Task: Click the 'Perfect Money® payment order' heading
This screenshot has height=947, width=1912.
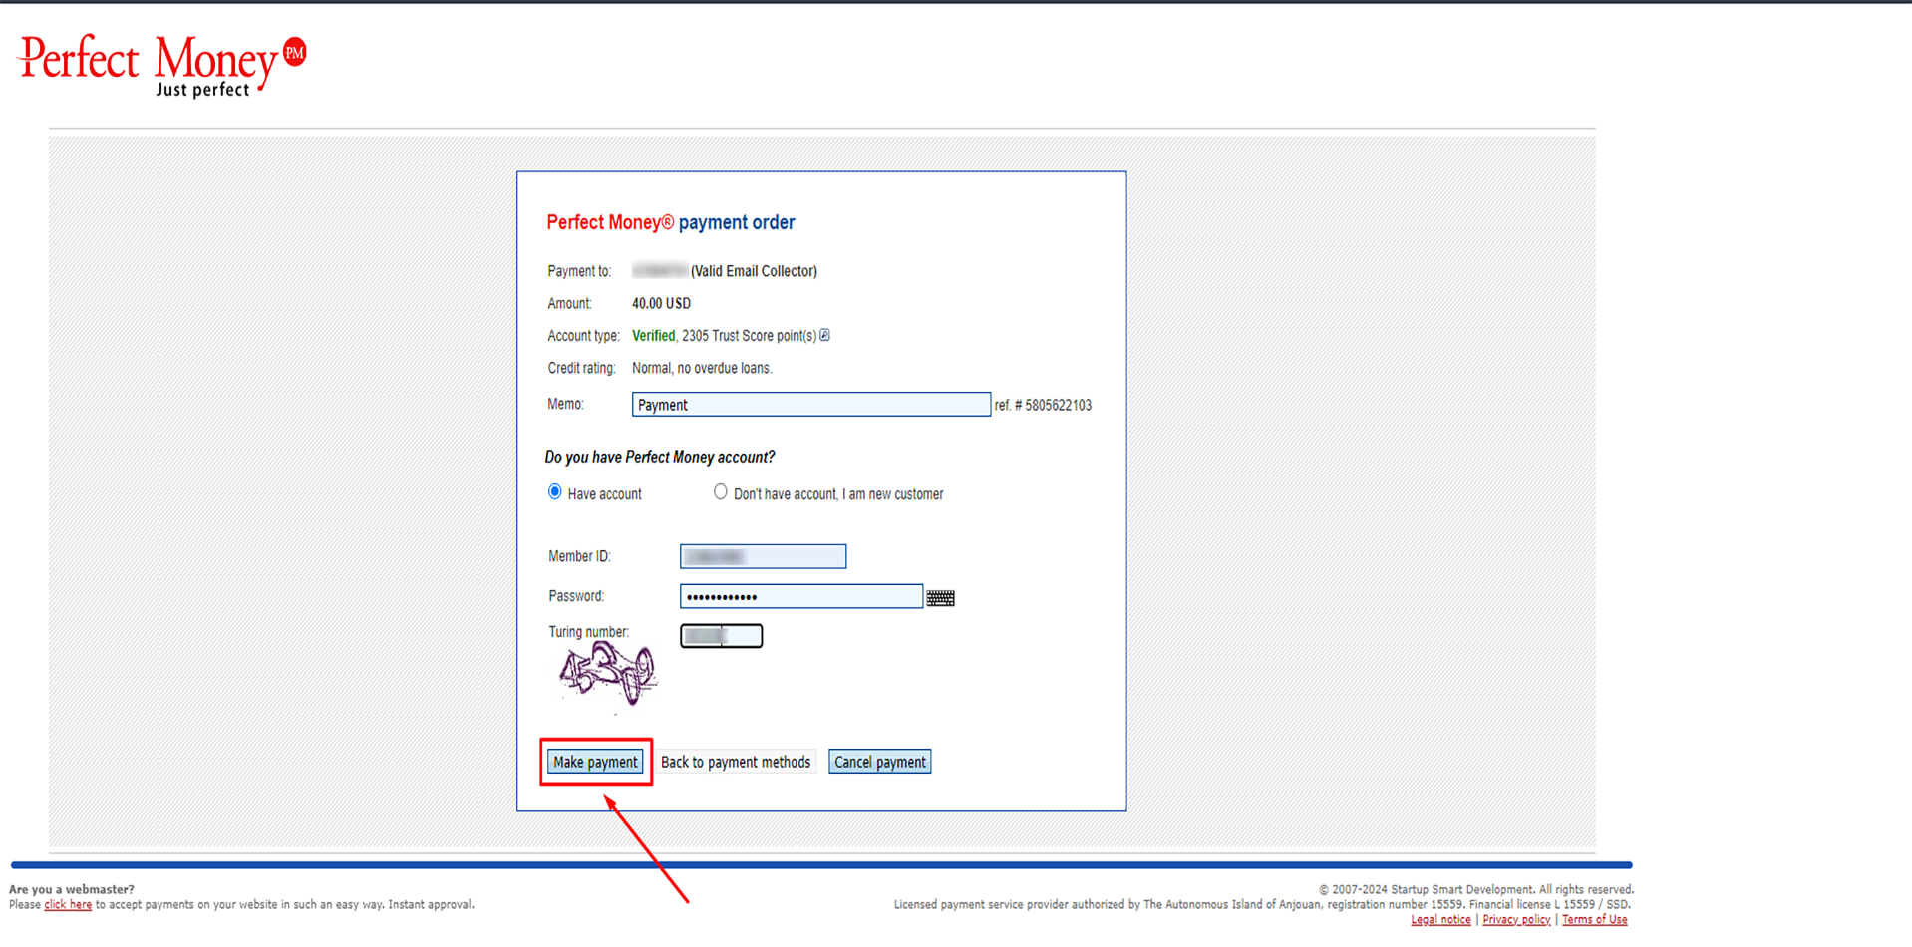Action: [x=671, y=222]
